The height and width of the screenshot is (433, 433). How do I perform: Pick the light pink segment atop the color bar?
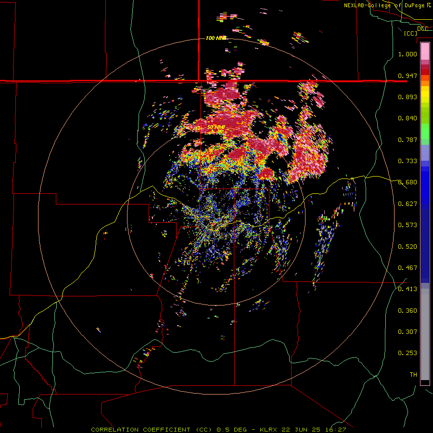coord(425,51)
